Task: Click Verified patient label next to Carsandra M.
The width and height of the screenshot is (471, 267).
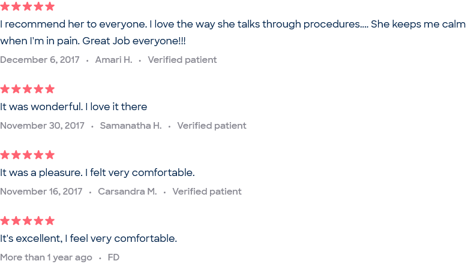Action: point(206,192)
